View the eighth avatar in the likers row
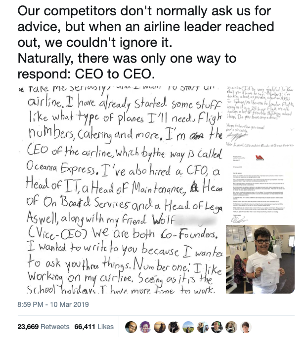 [x=230, y=326]
